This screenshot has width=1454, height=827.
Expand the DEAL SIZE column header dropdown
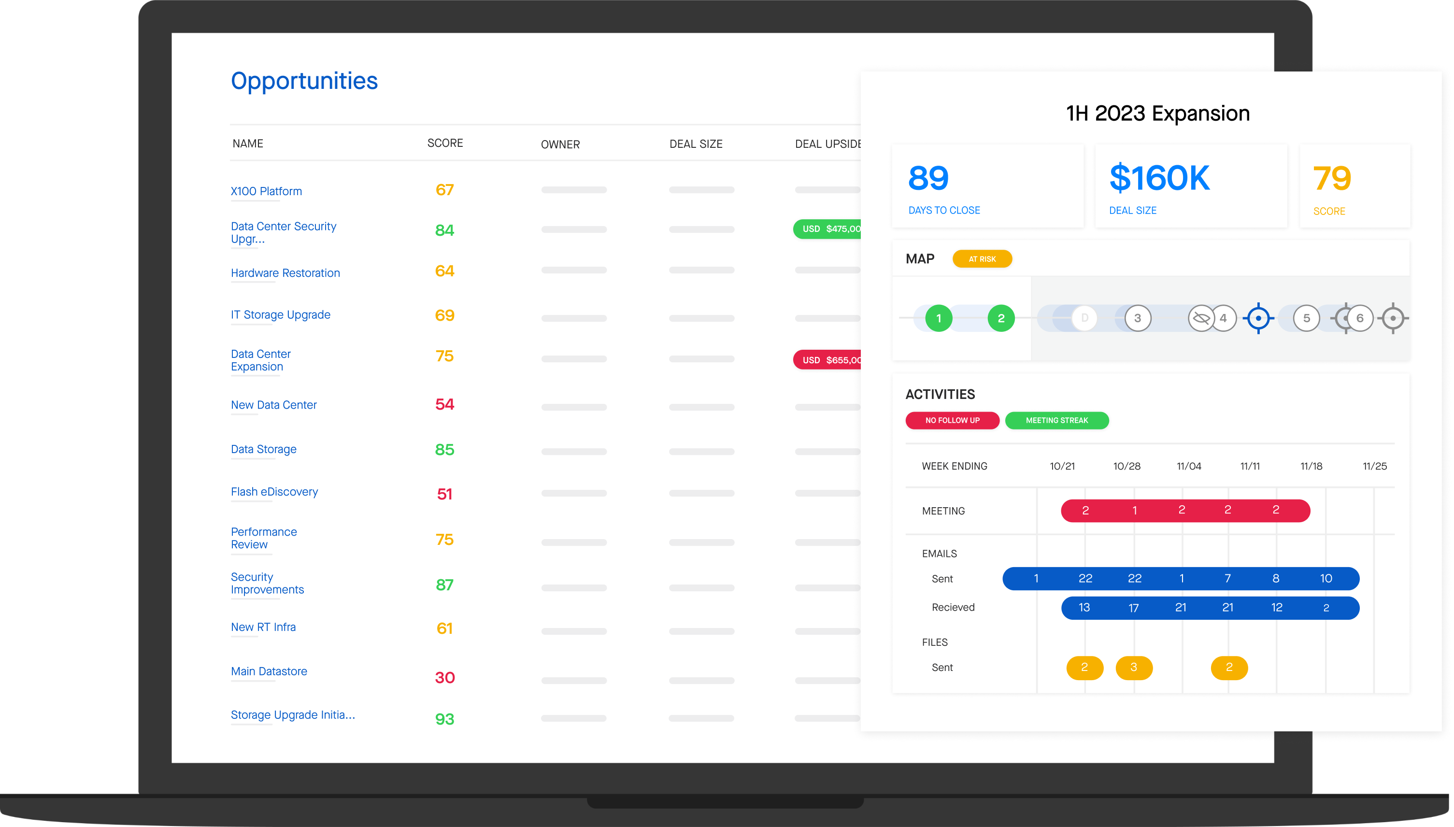(x=697, y=143)
